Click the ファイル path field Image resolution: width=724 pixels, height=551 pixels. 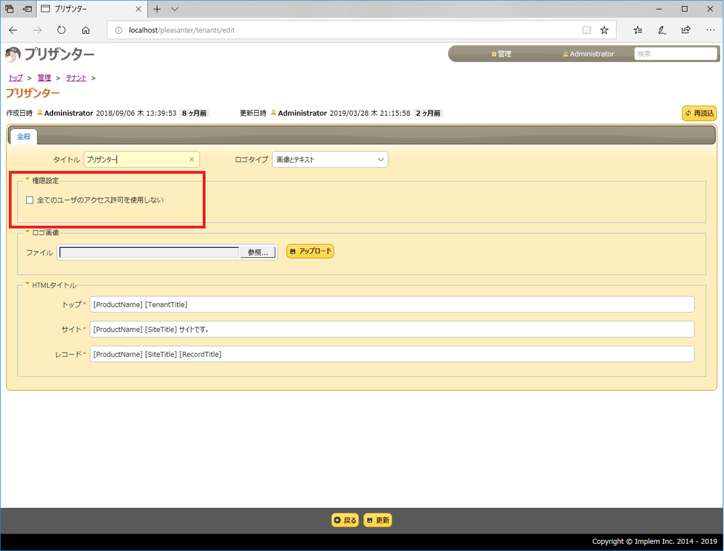150,253
